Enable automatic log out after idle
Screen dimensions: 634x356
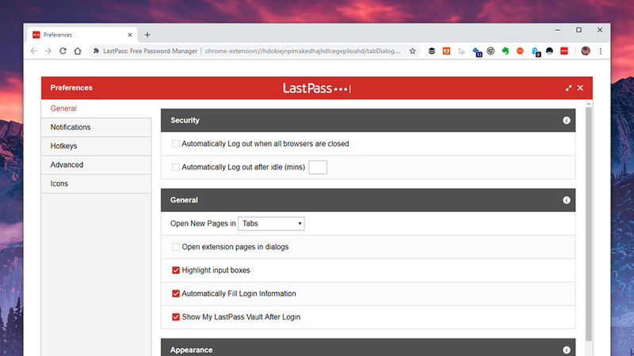coord(175,167)
